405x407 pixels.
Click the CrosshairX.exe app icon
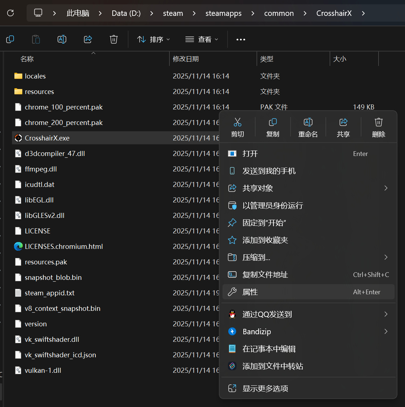click(18, 138)
